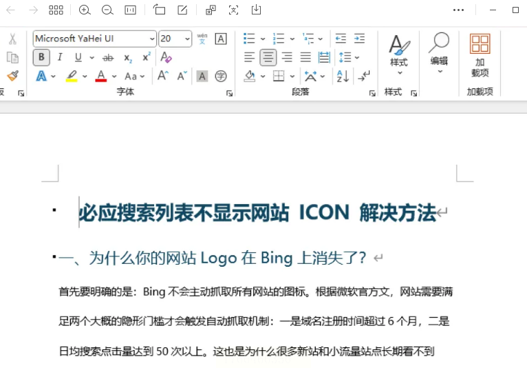Viewport: 527px width, 368px height.
Task: Click the rotate image icon
Action: coord(160,10)
